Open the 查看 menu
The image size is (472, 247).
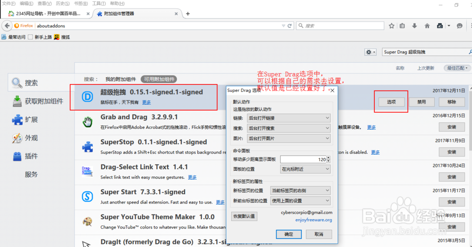pyautogui.click(x=44, y=3)
